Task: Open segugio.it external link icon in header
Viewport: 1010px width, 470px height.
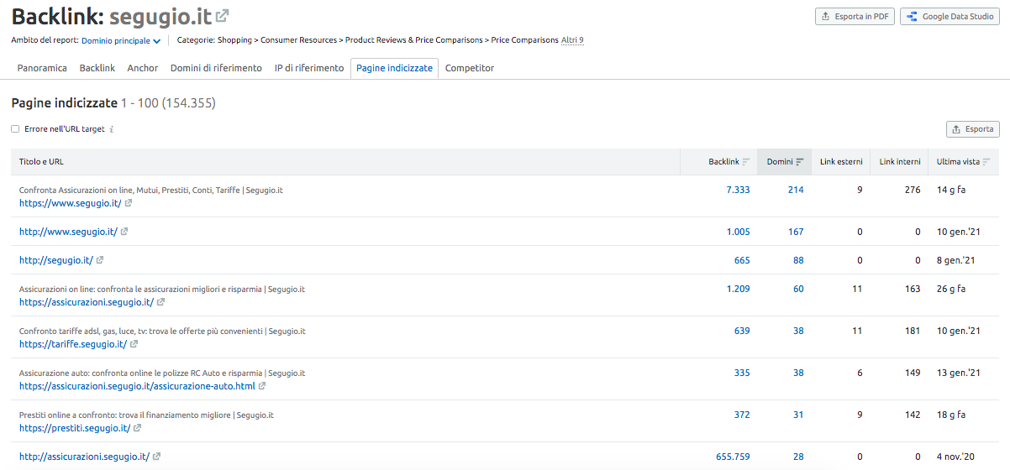Action: pos(222,16)
